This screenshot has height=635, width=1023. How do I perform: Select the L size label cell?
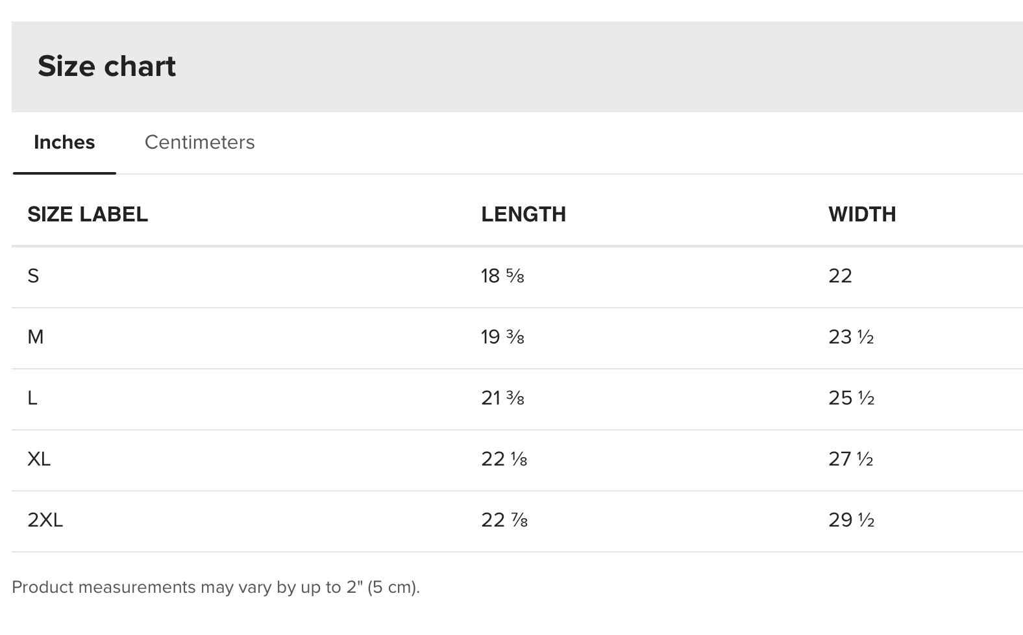pos(32,398)
